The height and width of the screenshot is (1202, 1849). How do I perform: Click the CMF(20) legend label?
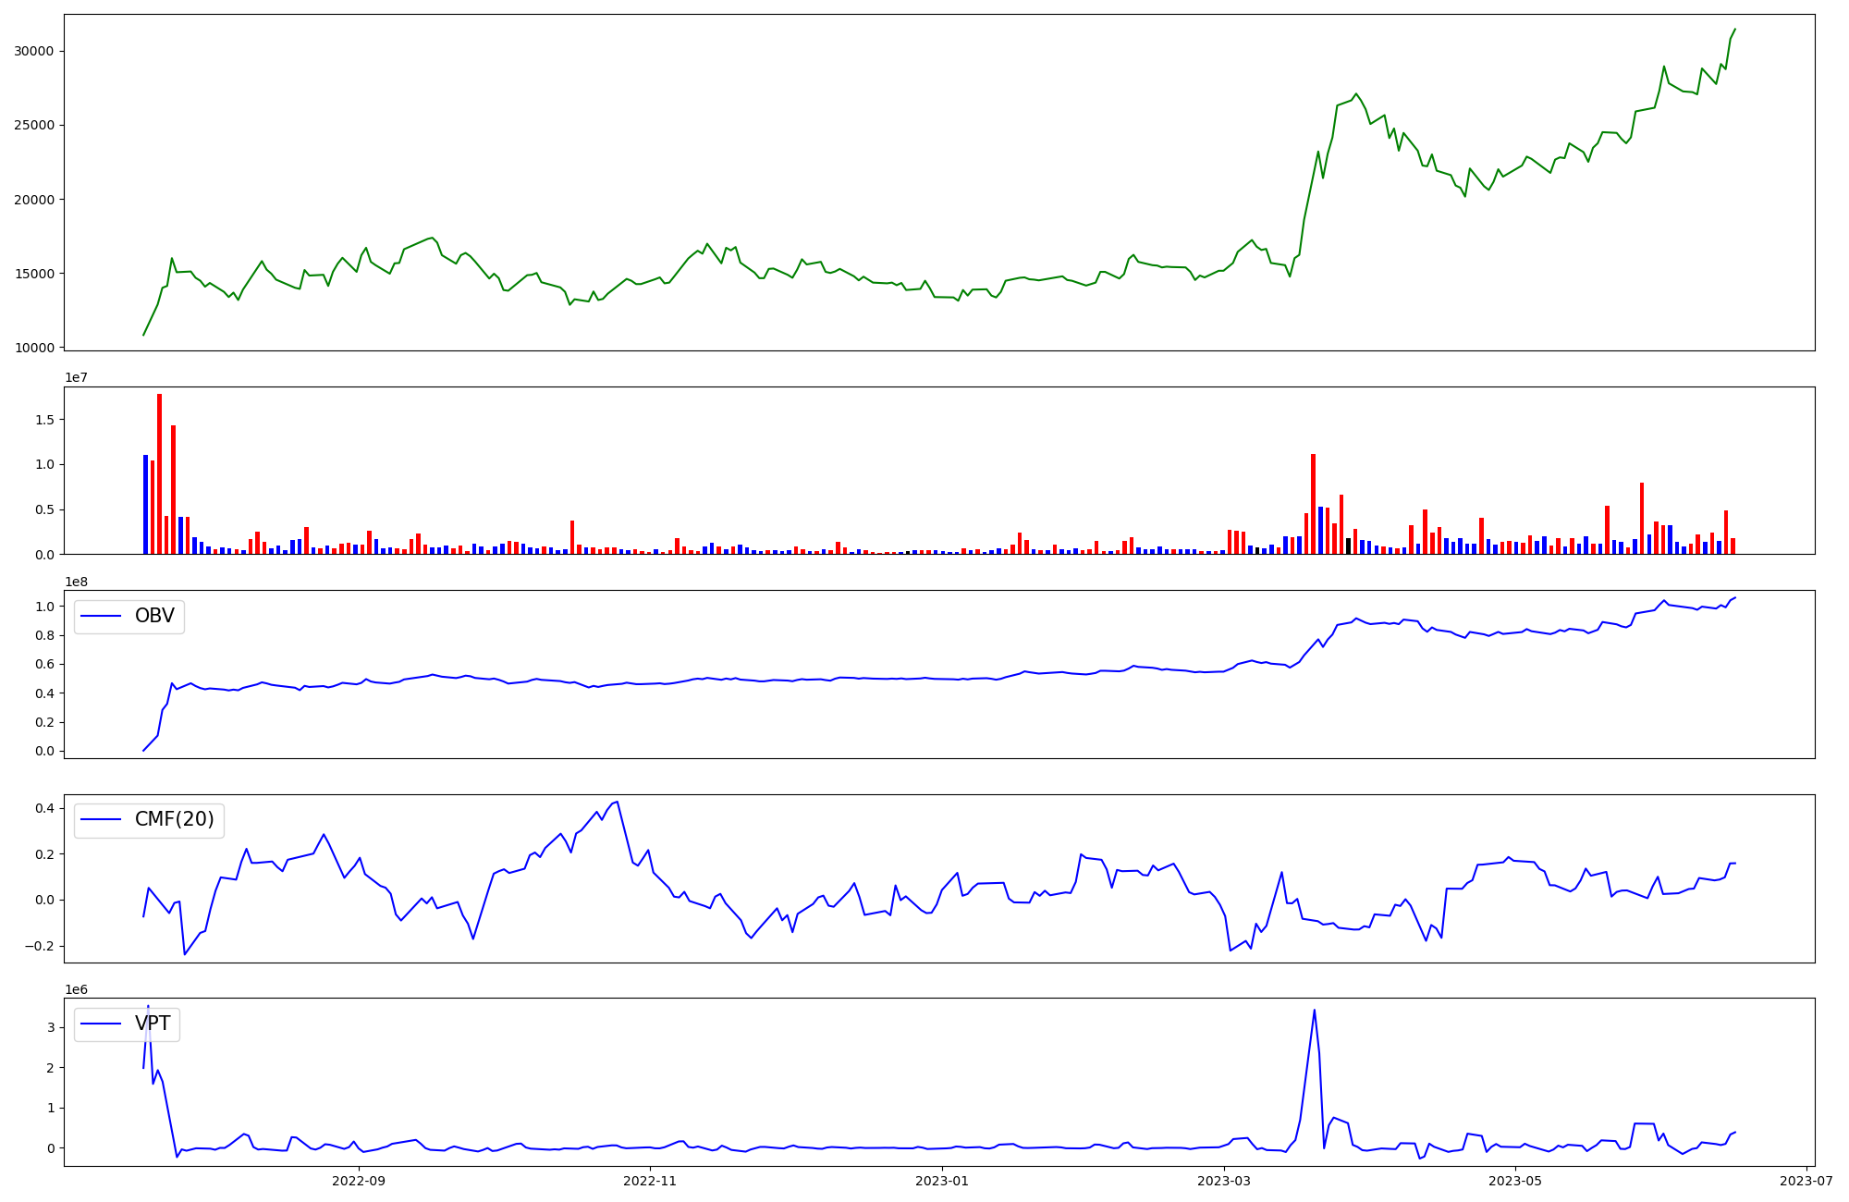coord(174,819)
